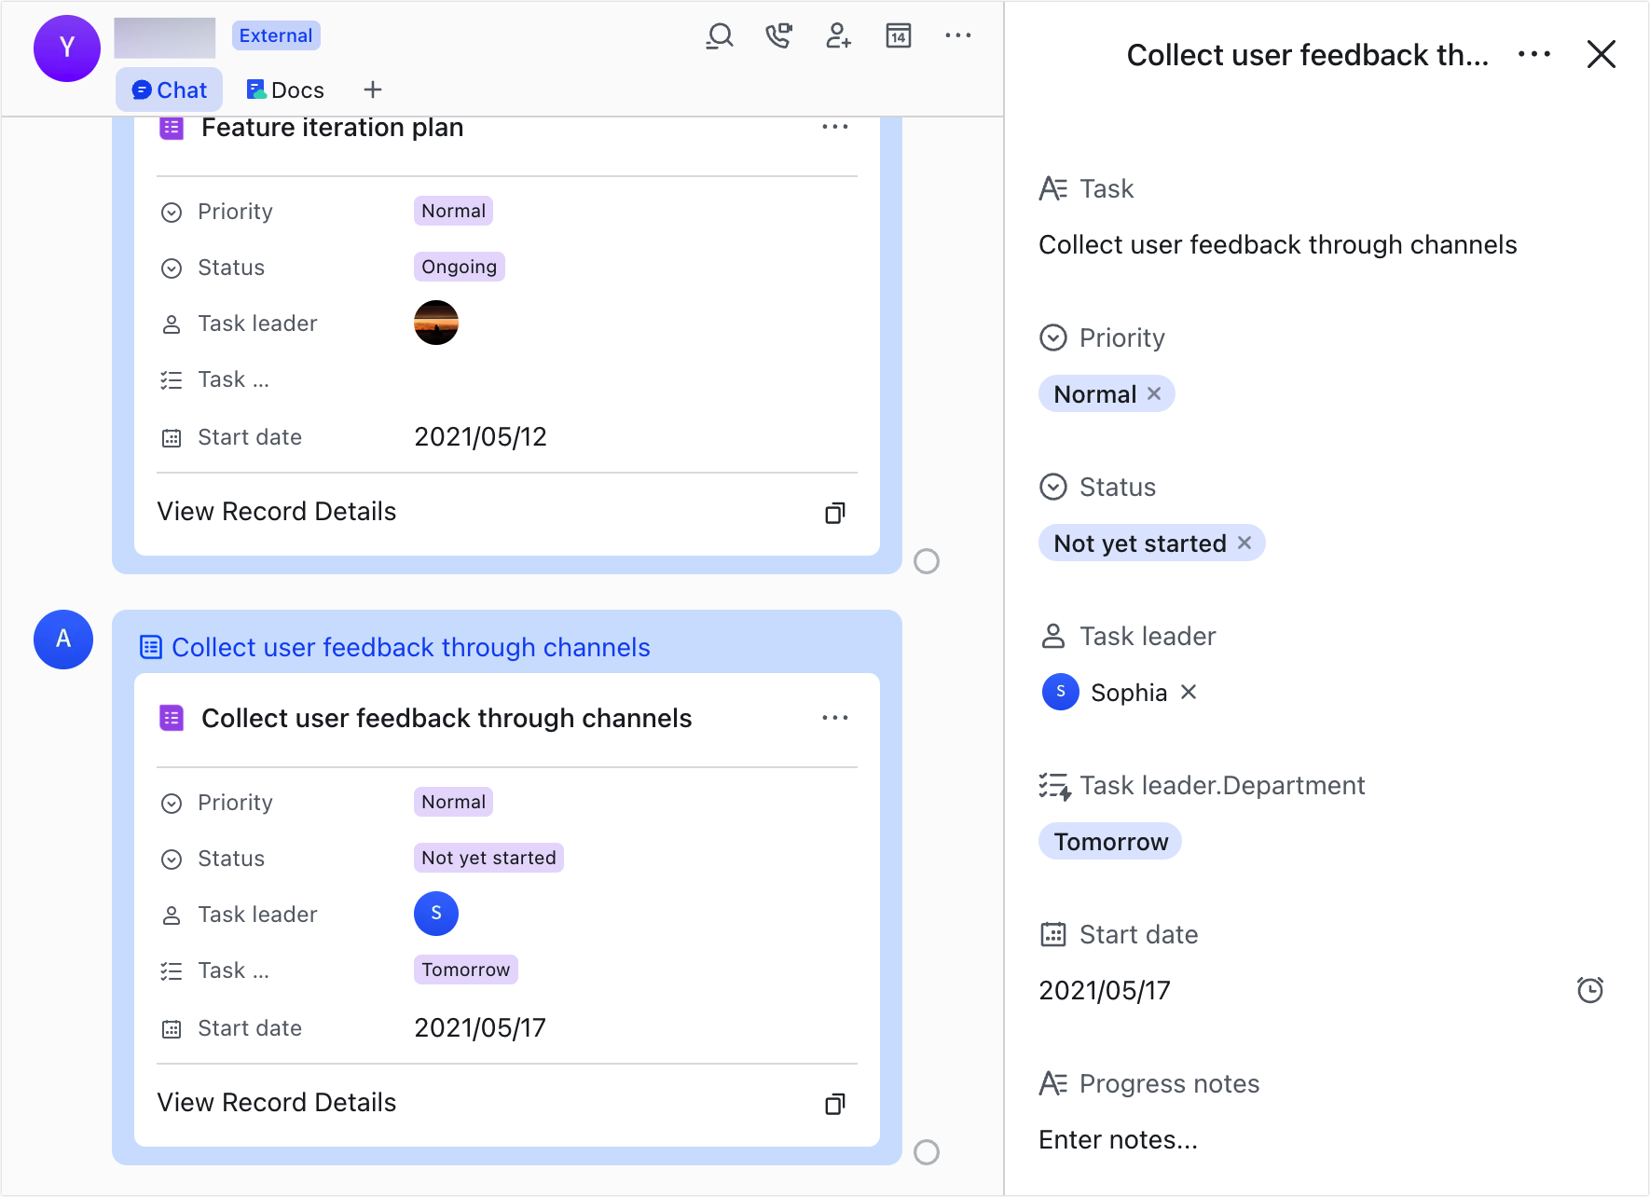Remove the Normal priority tag
The height and width of the screenshot is (1197, 1650).
tap(1154, 393)
